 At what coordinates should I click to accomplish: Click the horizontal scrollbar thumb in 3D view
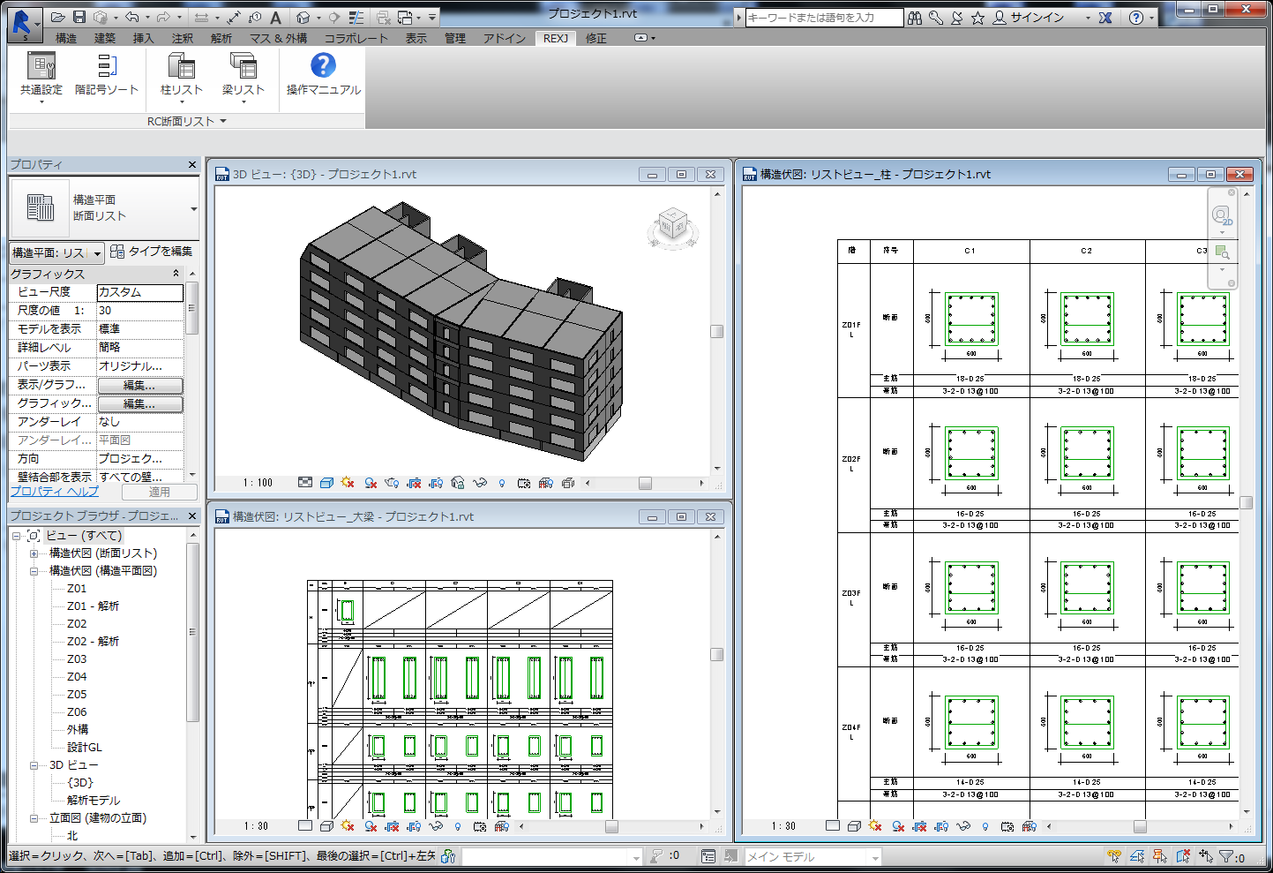pos(646,483)
